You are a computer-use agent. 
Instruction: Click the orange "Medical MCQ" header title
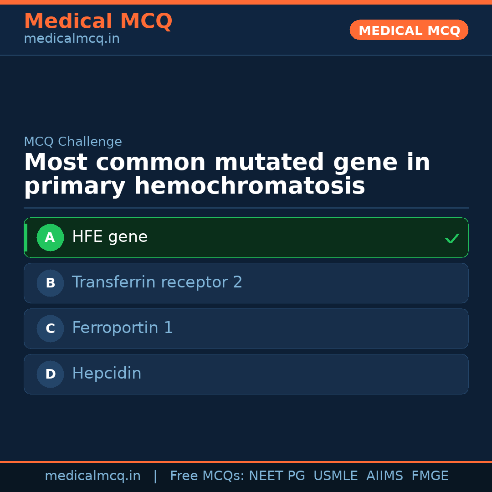98,21
